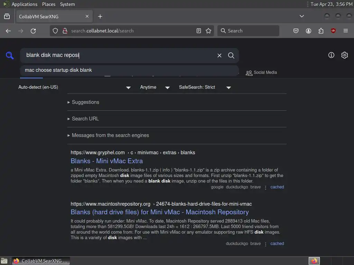
Task: Switch to the Social Media category tab
Action: click(261, 72)
